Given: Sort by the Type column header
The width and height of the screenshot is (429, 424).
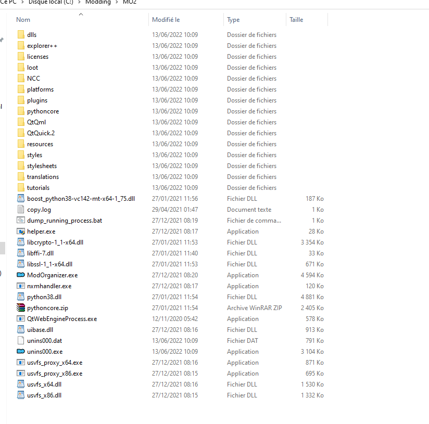Looking at the screenshot, I should pyautogui.click(x=233, y=20).
